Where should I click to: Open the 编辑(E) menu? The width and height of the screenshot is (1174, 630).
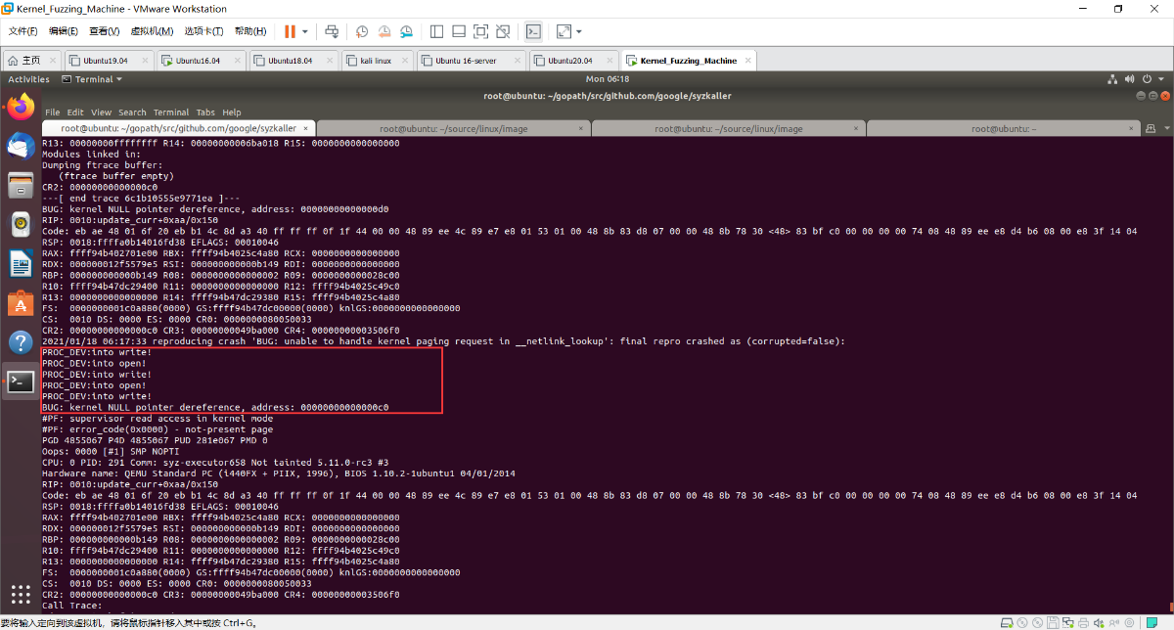[x=64, y=31]
